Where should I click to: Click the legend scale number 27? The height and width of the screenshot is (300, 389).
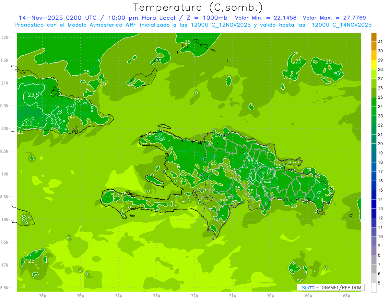pyautogui.click(x=381, y=79)
